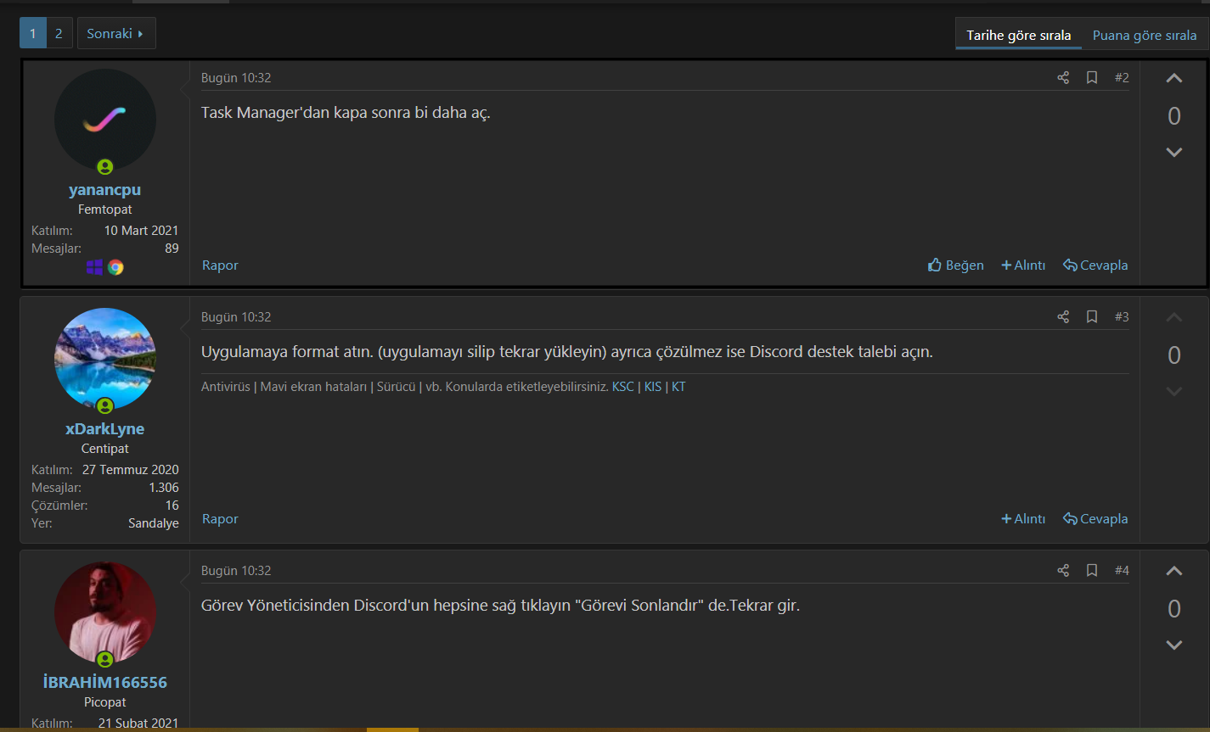This screenshot has width=1210, height=732.
Task: Share post #2 via share icon
Action: pos(1063,78)
